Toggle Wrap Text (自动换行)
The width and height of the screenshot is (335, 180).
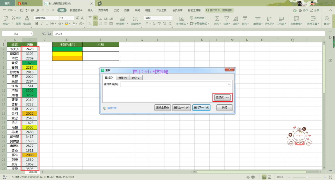click(x=136, y=19)
